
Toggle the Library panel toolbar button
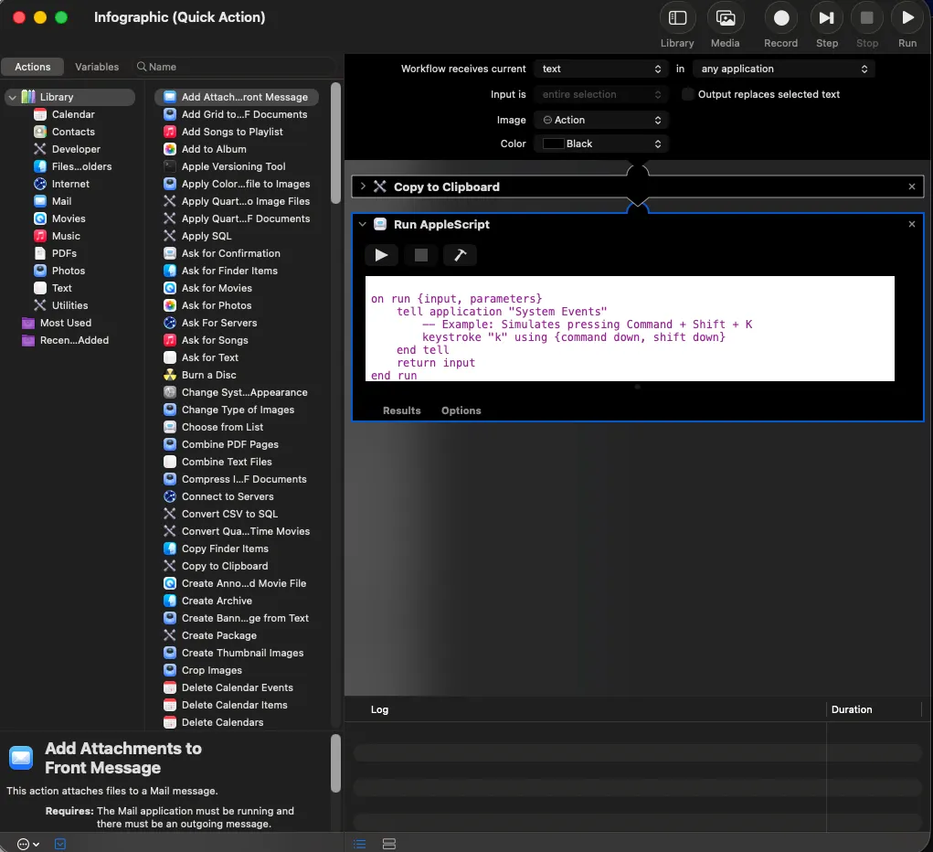677,18
